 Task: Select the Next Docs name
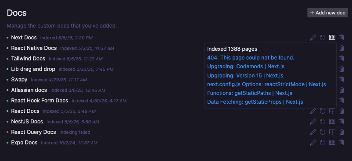point(24,38)
